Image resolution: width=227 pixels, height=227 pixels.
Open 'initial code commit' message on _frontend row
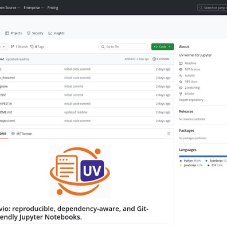coord(77,78)
